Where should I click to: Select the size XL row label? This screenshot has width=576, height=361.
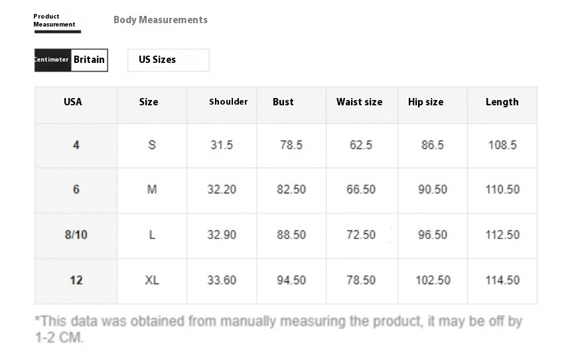152,280
